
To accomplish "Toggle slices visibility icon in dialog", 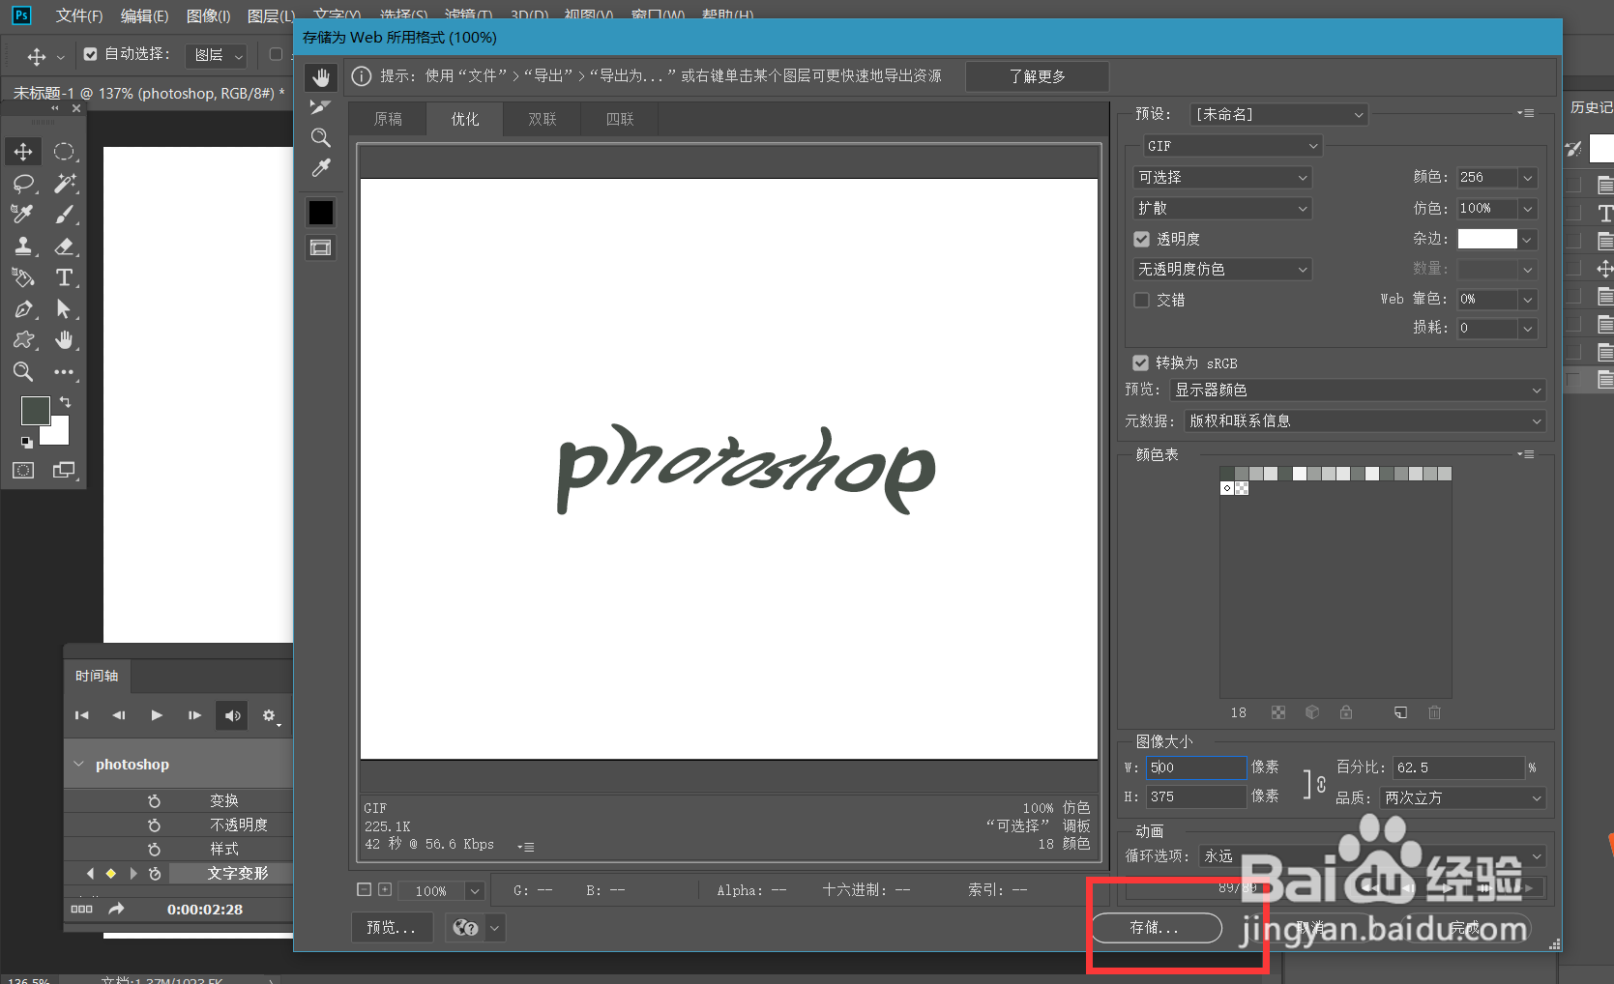I will point(320,247).
